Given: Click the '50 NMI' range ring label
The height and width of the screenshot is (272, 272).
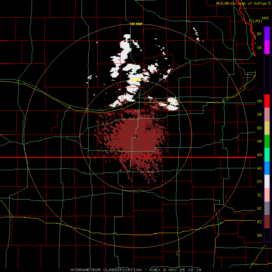Looking at the screenshot, I should pyautogui.click(x=136, y=80).
